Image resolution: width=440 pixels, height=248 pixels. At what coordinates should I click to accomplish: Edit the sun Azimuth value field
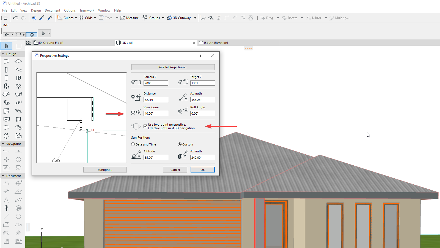click(202, 157)
